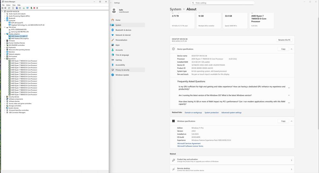Click the blue Help icon in Device Manager toolbar
Viewport: 319px width, 173px height.
(x=17, y=8)
